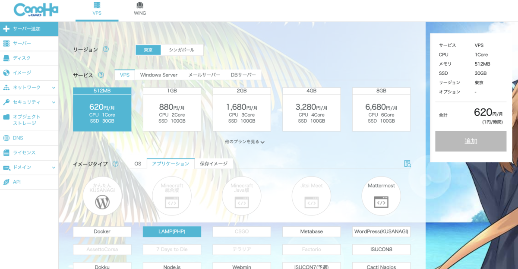Viewport: 518px width, 269px height.
Task: Click the API rocket icon
Action: [x=6, y=182]
